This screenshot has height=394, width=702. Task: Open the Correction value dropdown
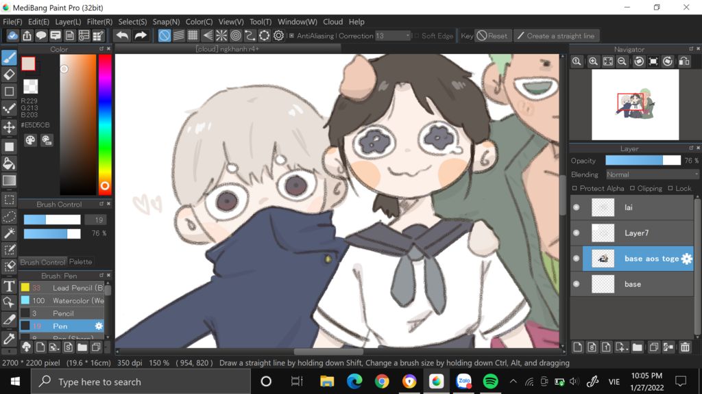pyautogui.click(x=407, y=36)
